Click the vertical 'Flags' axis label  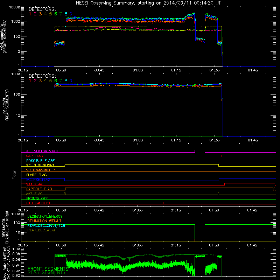pos(14,175)
